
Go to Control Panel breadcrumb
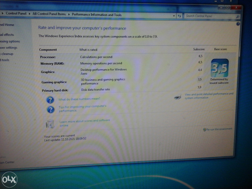click(x=16, y=14)
